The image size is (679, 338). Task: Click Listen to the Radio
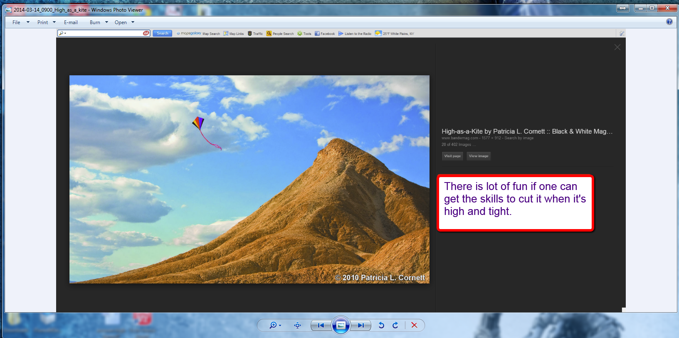(x=355, y=34)
